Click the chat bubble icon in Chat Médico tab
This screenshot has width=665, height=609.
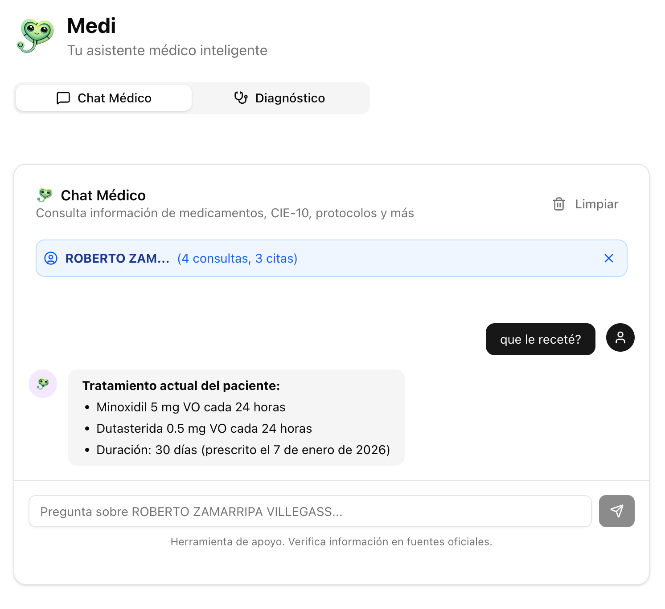[x=63, y=98]
